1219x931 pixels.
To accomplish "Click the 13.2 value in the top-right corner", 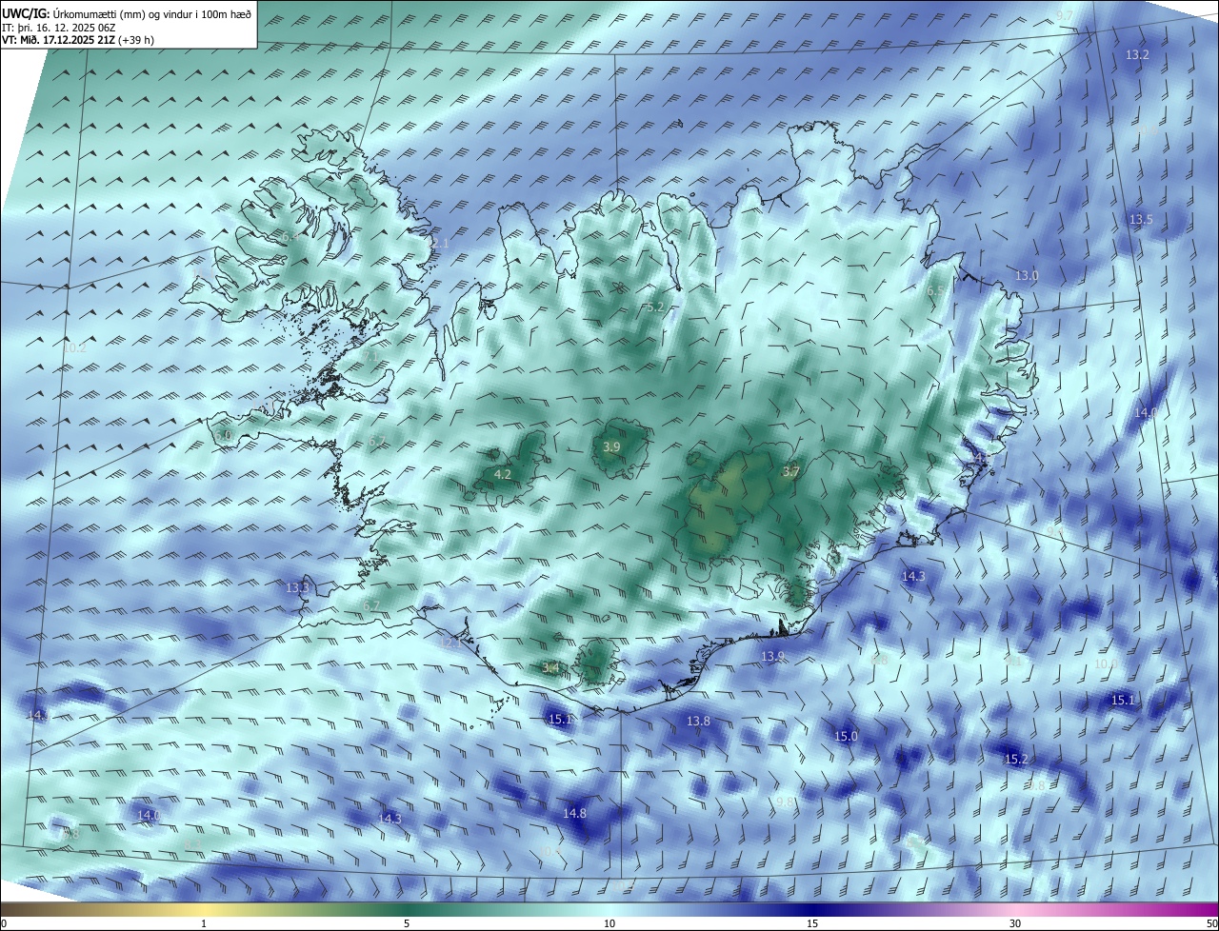I will pos(1137,55).
